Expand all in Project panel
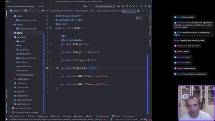 [x=30, y=10]
